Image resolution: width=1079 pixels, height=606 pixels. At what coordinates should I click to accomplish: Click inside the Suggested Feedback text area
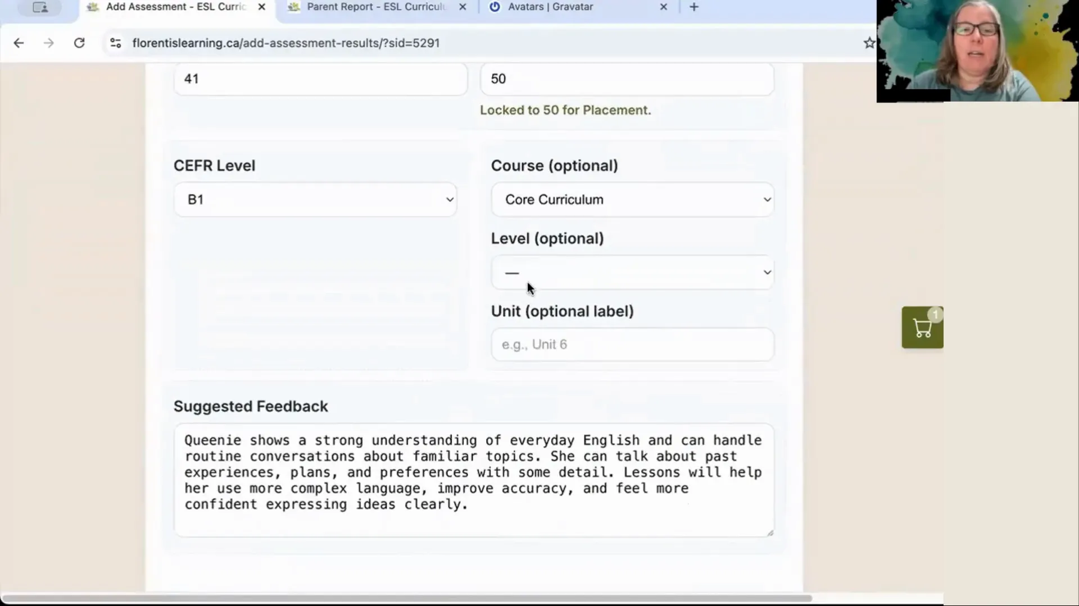[x=472, y=480]
